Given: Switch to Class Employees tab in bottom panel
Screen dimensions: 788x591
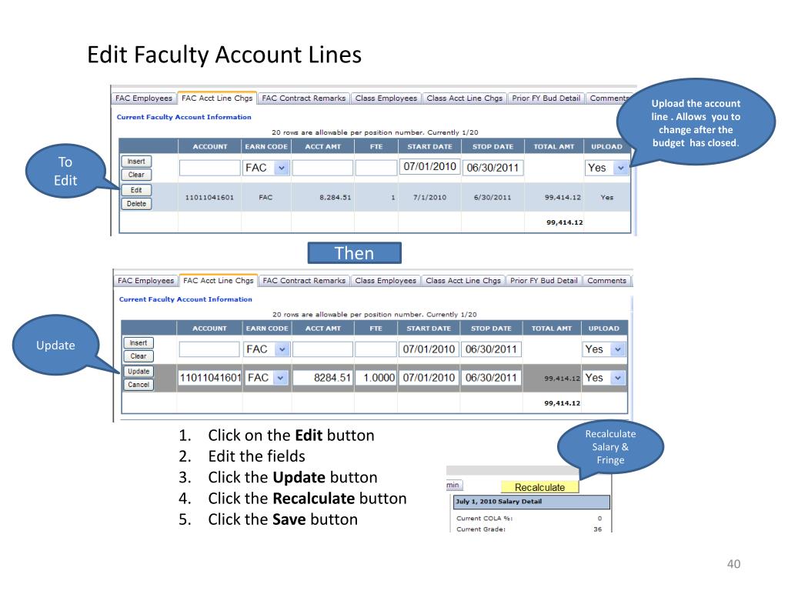Looking at the screenshot, I should pyautogui.click(x=386, y=280).
